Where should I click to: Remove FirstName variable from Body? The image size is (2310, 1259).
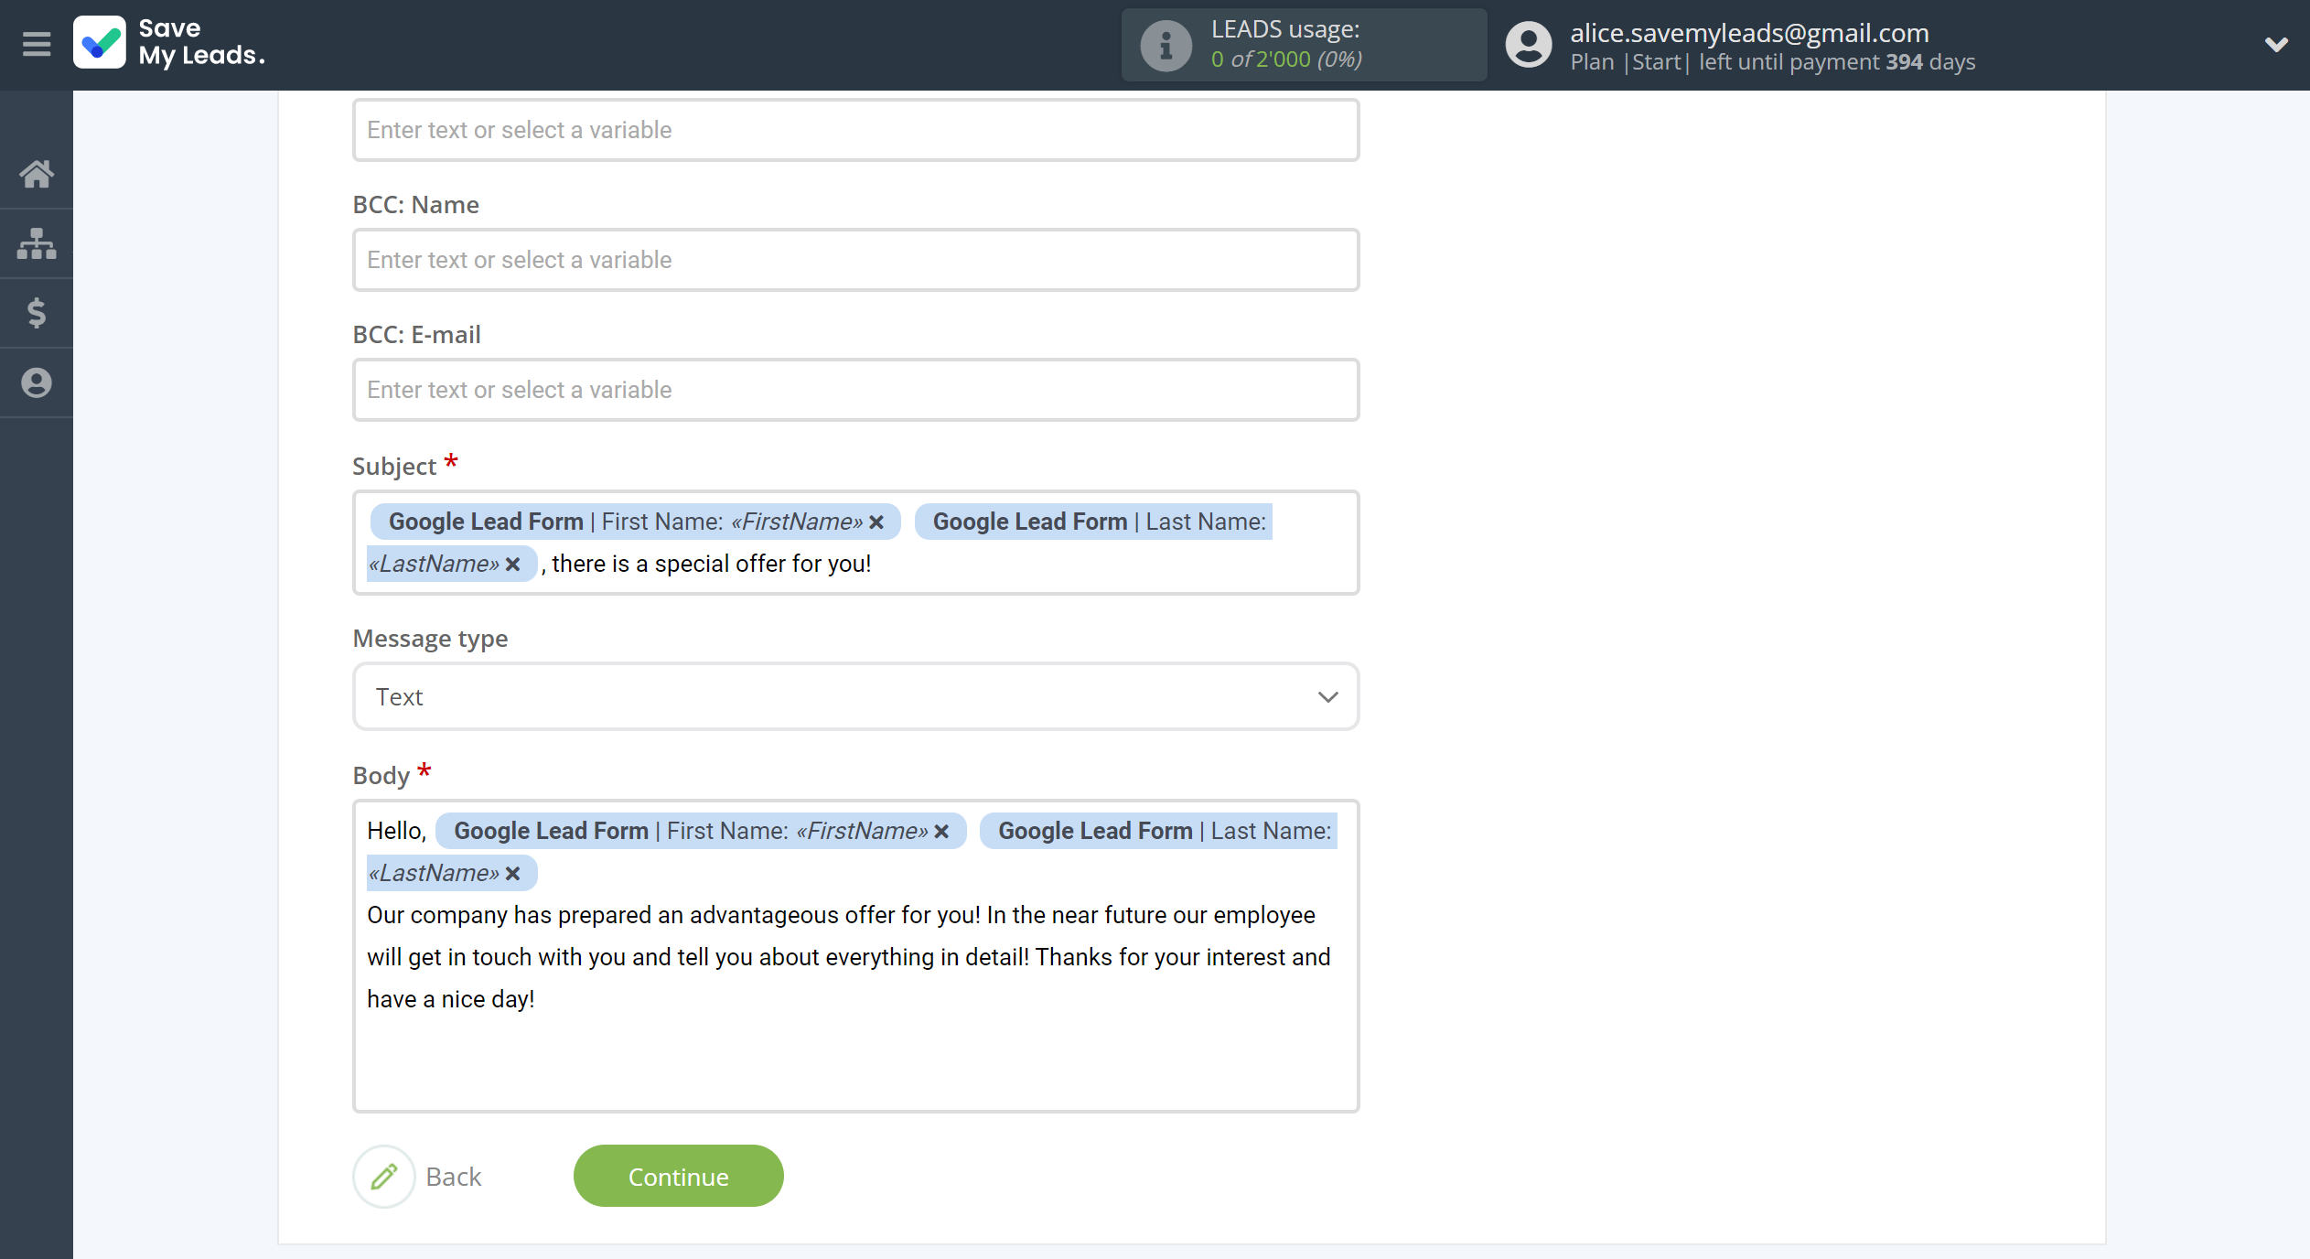941,832
